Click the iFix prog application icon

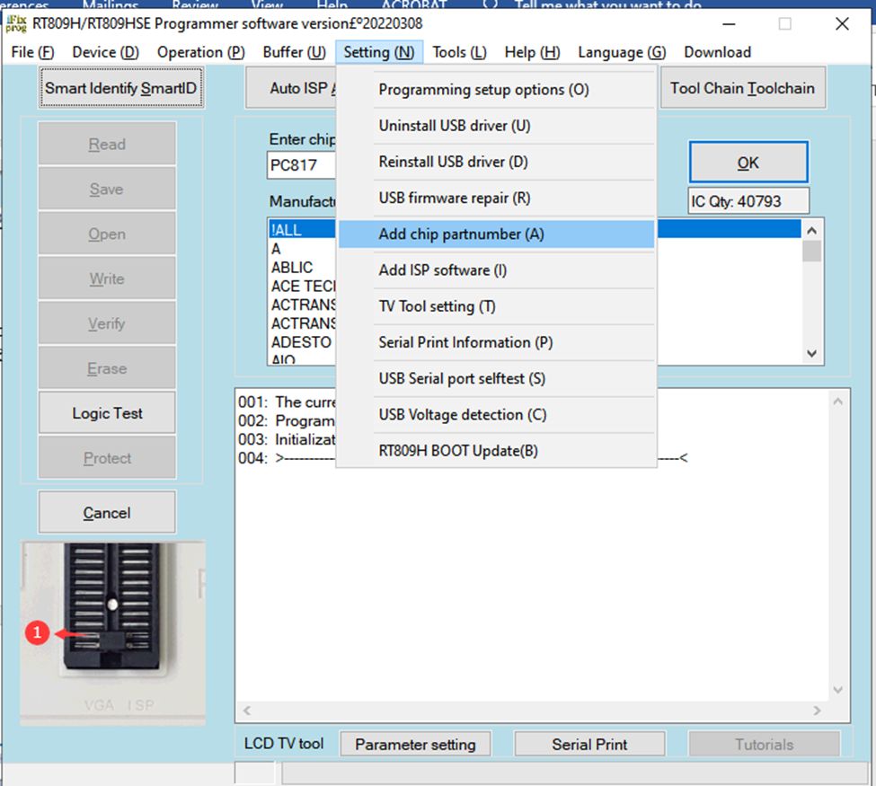click(x=16, y=23)
